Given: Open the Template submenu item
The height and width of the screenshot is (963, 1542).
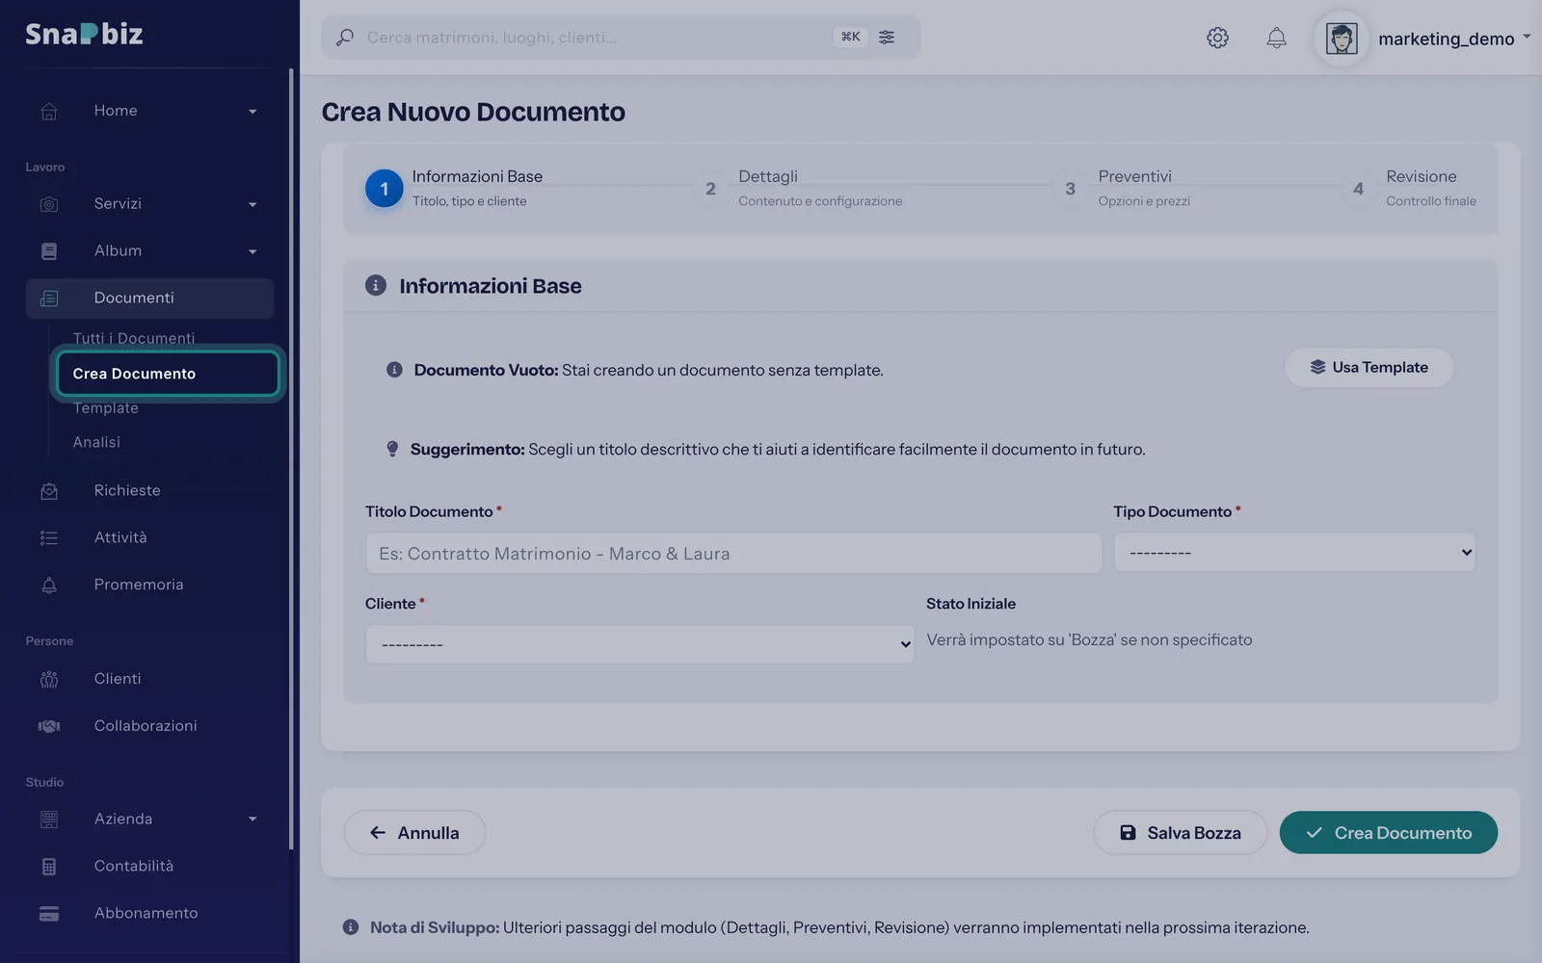Looking at the screenshot, I should 106,408.
